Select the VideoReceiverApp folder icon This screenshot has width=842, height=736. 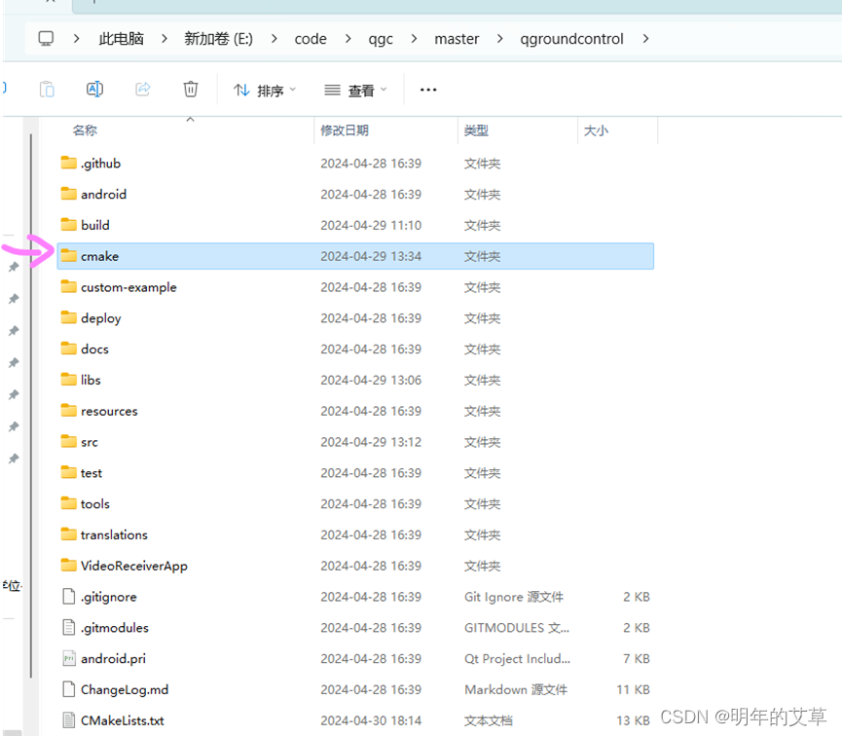(x=69, y=566)
